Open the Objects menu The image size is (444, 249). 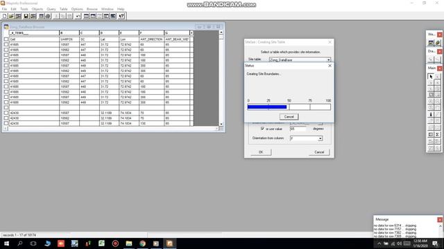pyautogui.click(x=37, y=9)
